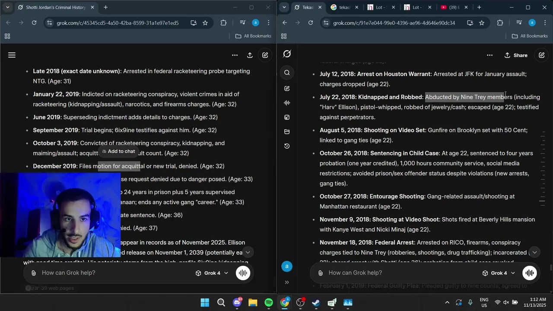
Task: Open apps grid in left bookmarks bar
Action: click(x=7, y=36)
